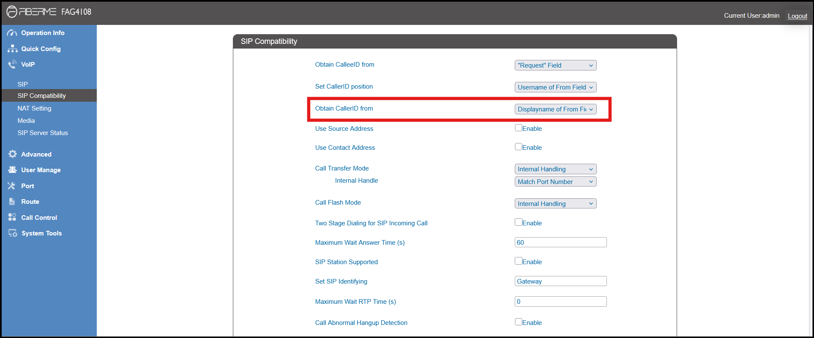The height and width of the screenshot is (338, 814).
Task: Click the Operation Info gauge icon
Action: pos(12,33)
